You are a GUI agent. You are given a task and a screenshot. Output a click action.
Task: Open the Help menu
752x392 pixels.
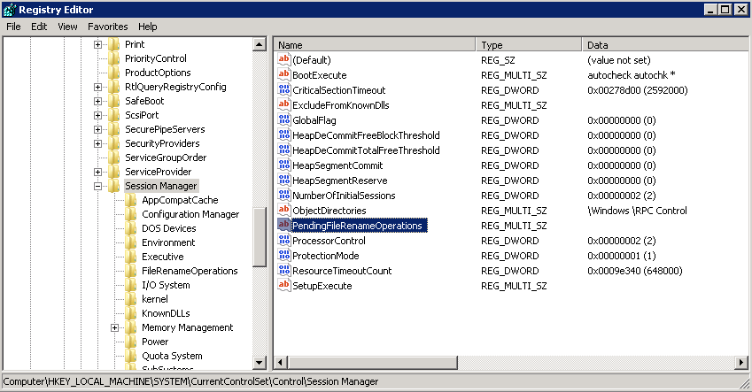click(147, 27)
